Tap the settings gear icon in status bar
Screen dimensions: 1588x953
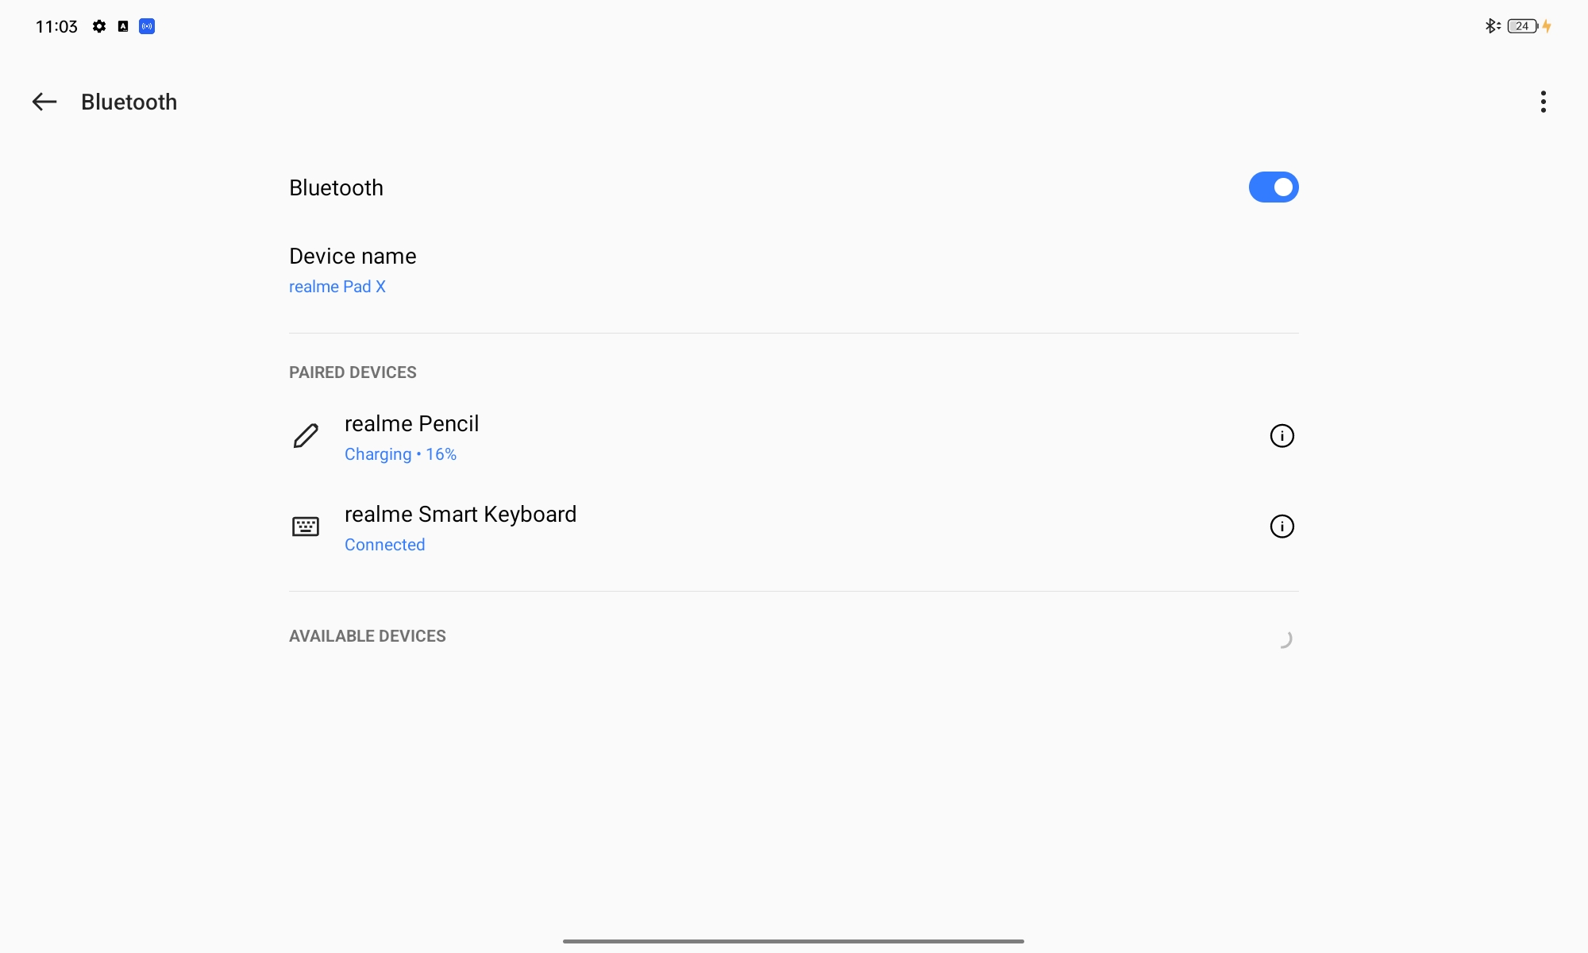[x=98, y=25]
